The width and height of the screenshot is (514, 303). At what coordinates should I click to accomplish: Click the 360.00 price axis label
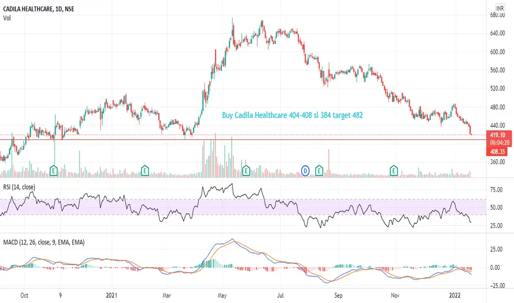[x=497, y=162]
